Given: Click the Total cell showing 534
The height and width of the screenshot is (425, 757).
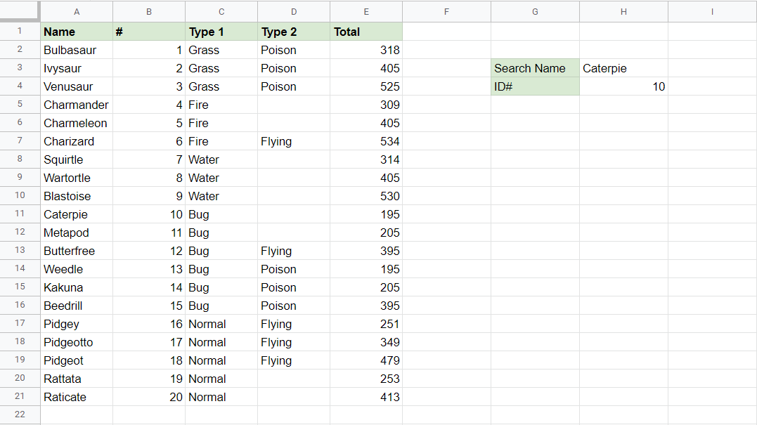Looking at the screenshot, I should [x=365, y=141].
